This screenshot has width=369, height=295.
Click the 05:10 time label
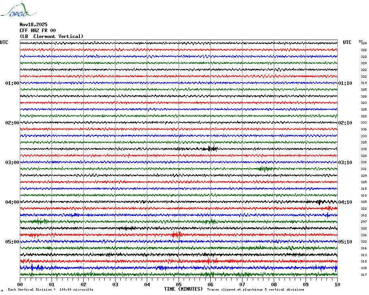[345, 242]
